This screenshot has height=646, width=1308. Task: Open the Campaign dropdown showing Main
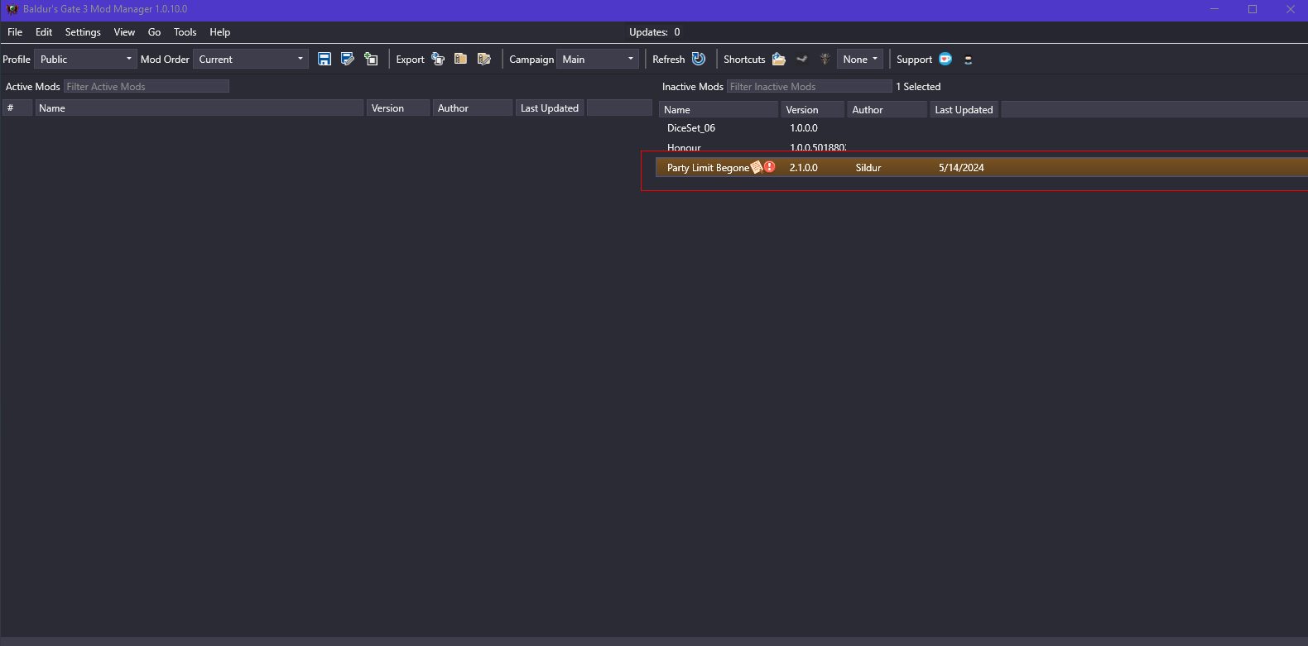click(598, 59)
